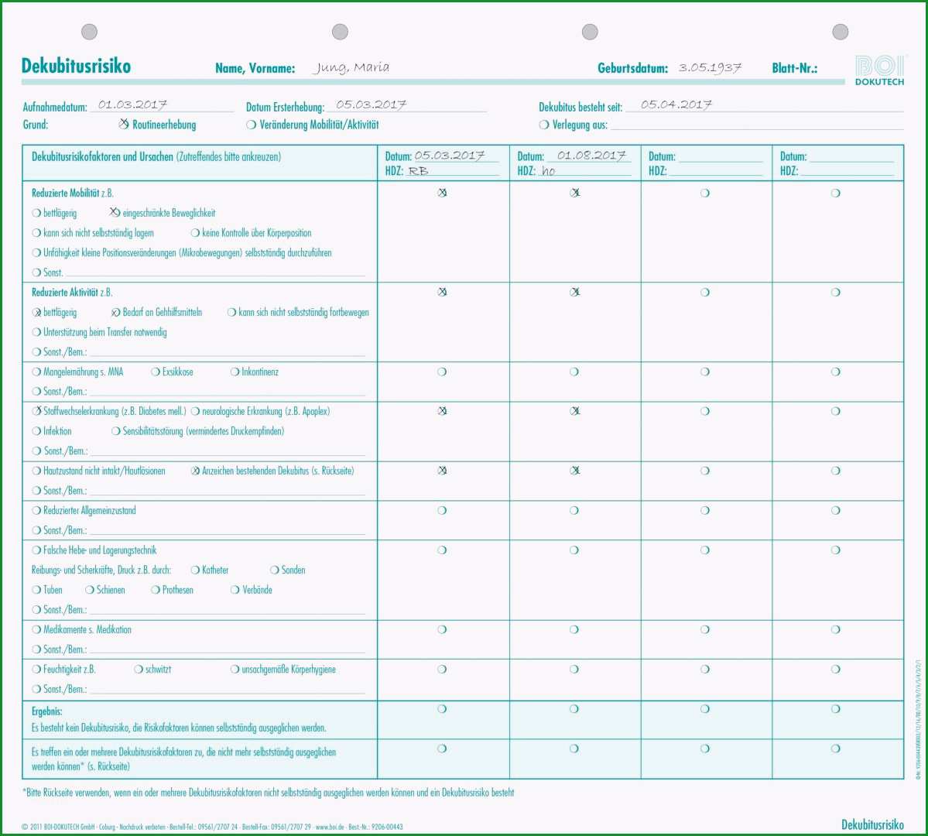Image resolution: width=928 pixels, height=836 pixels.
Task: Check Unterstützung beim Transfer notwendig
Action: pyautogui.click(x=36, y=332)
